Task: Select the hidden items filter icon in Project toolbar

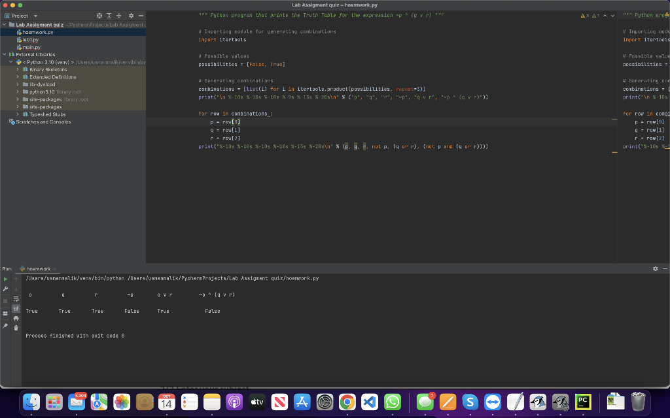Action: click(x=99, y=16)
